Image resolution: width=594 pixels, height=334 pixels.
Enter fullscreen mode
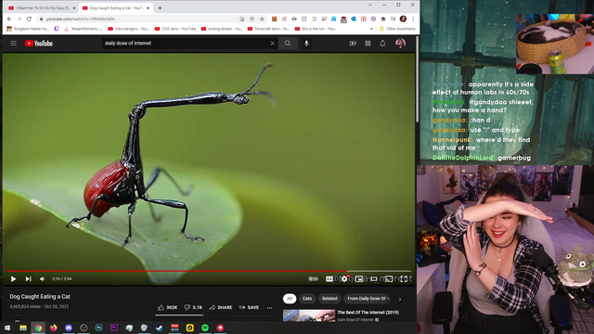tap(405, 278)
